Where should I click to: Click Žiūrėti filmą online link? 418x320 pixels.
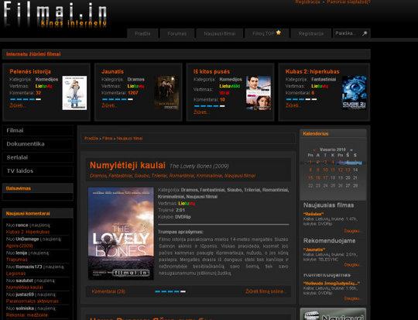click(266, 291)
